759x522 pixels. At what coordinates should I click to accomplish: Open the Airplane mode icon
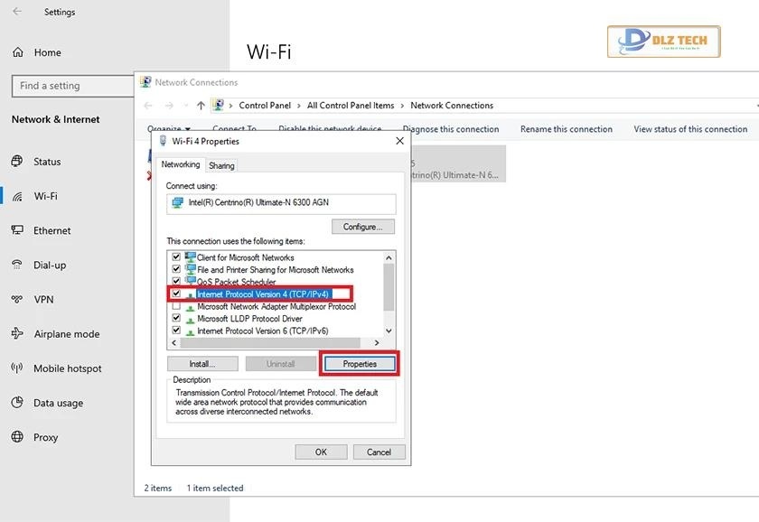[17, 333]
